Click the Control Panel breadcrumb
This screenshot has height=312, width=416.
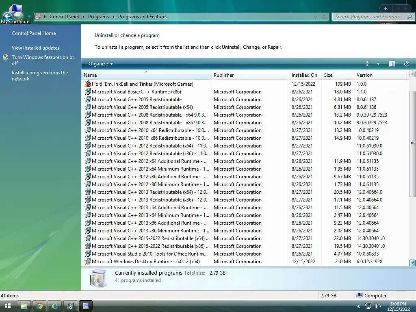(64, 17)
